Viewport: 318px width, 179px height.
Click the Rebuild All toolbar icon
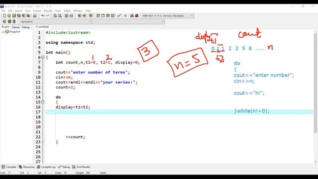click(113, 15)
